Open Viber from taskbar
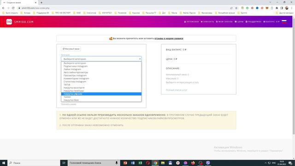The width and height of the screenshot is (295, 166). coord(208,163)
